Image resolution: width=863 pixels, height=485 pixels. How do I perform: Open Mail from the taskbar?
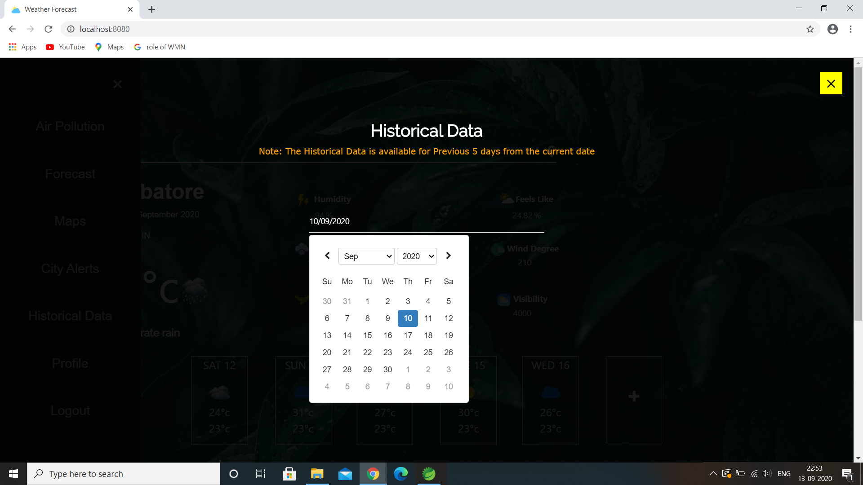pos(345,473)
